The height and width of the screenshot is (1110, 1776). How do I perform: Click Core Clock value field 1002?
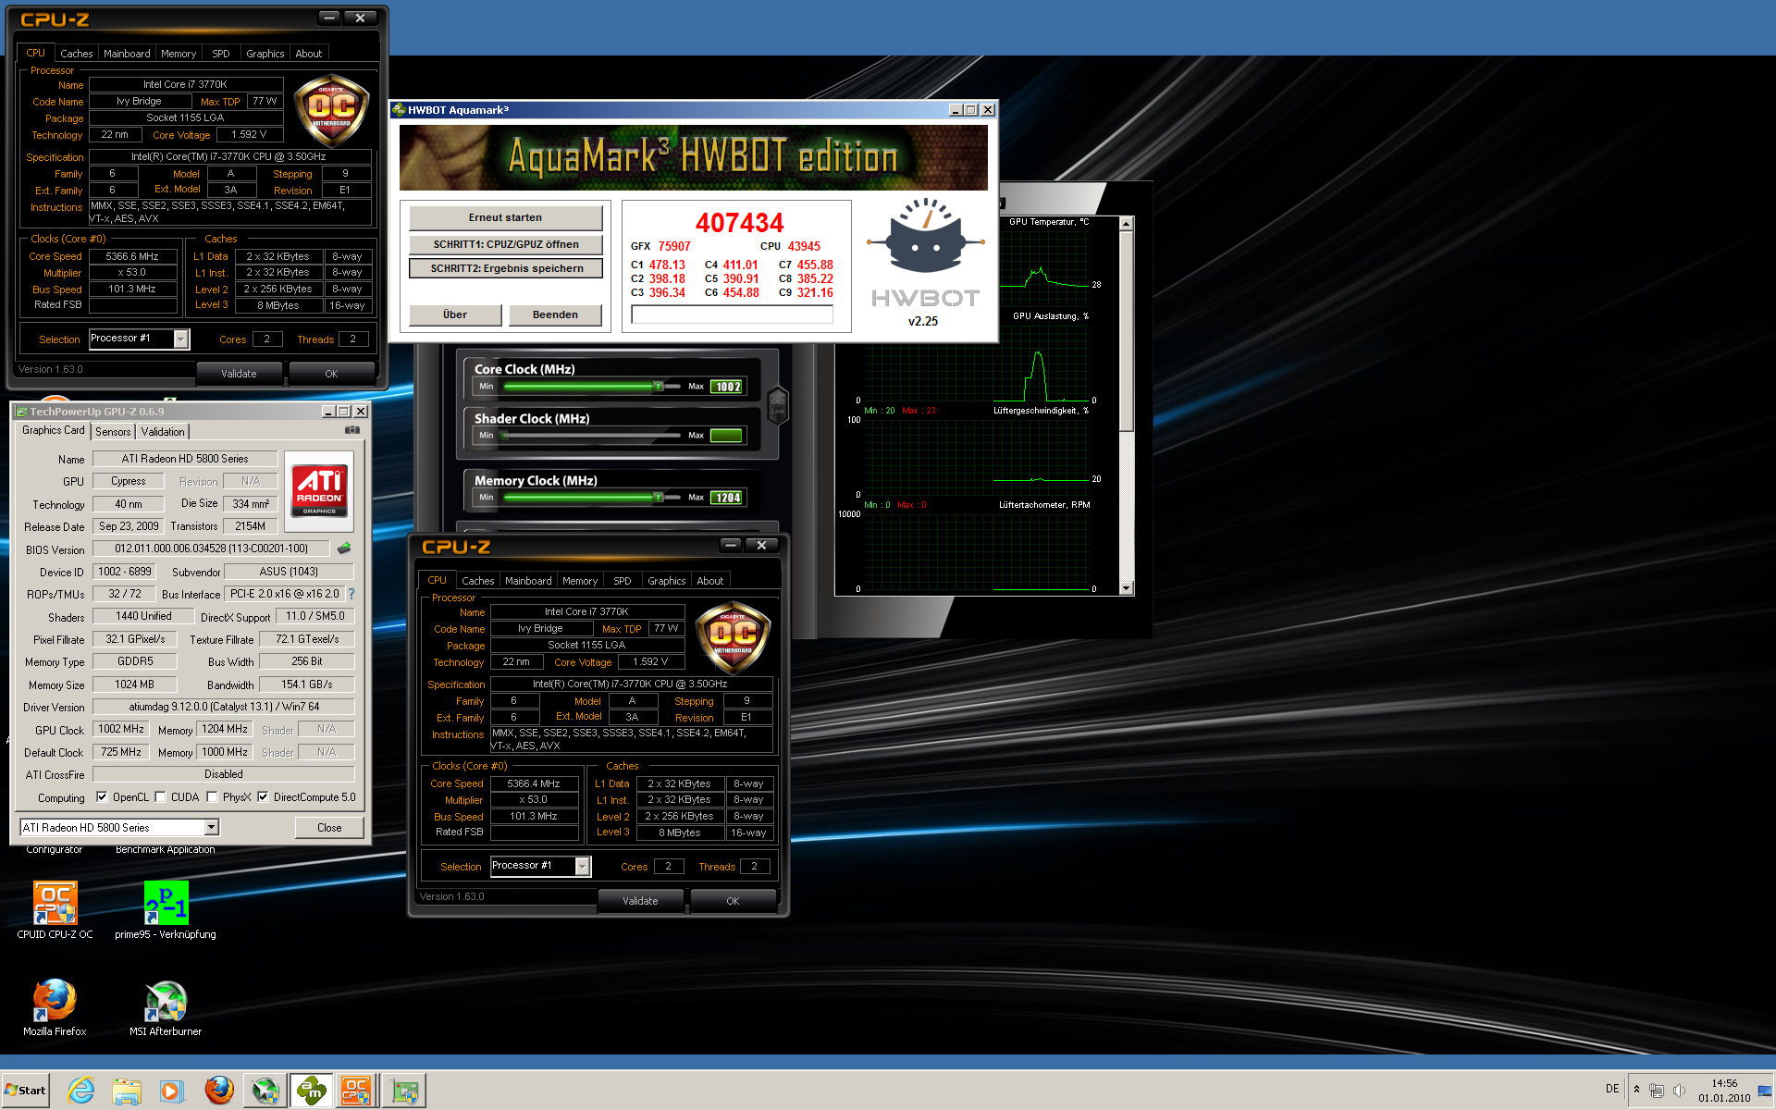727,387
